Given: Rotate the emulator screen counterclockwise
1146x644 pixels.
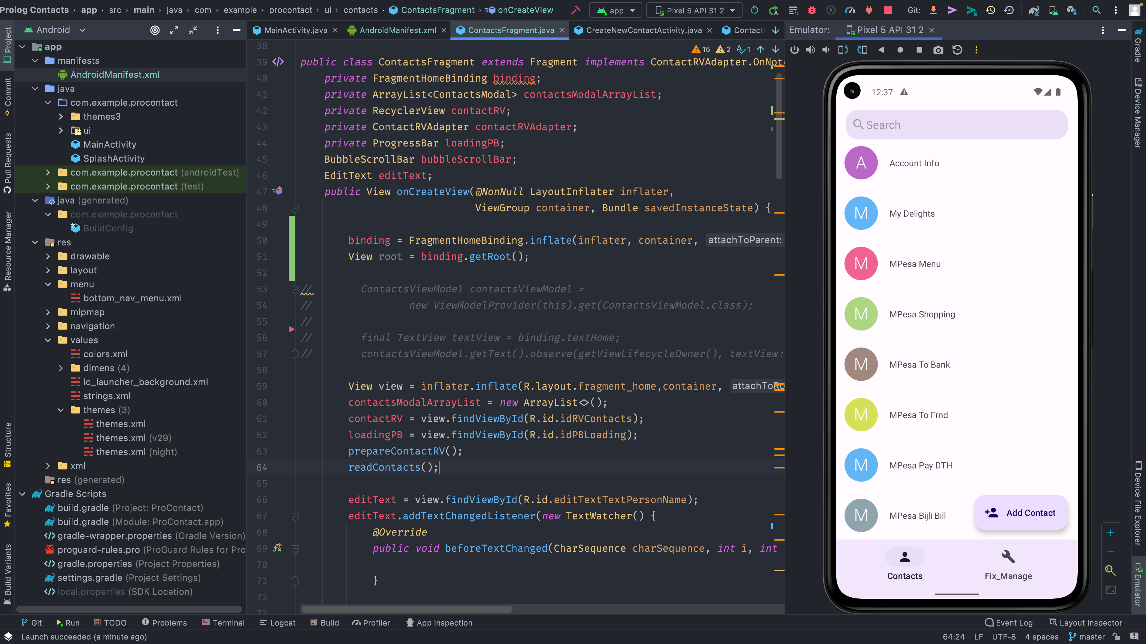Looking at the screenshot, I should pos(843,50).
